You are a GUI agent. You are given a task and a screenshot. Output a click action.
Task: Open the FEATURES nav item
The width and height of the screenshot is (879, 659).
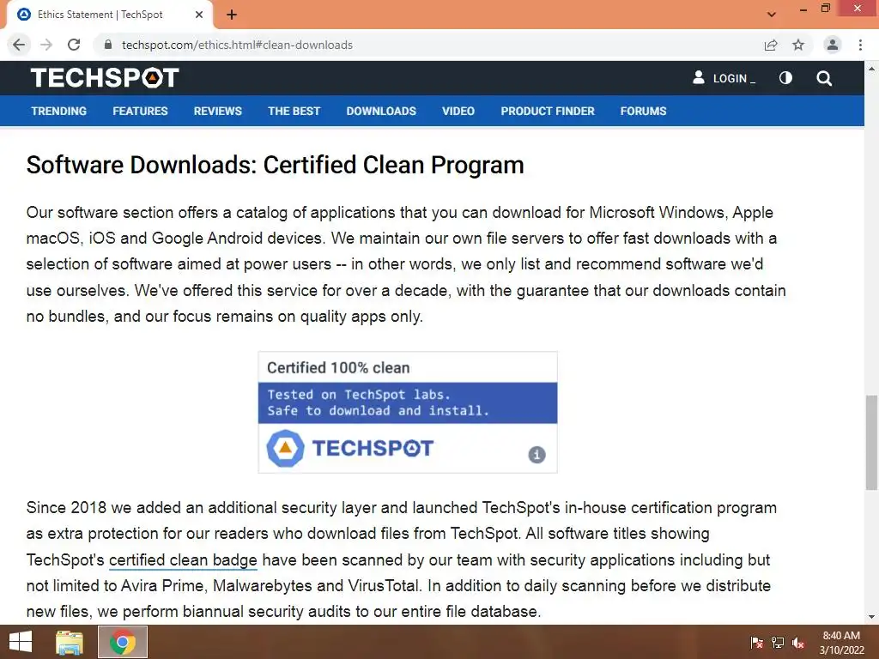click(140, 111)
